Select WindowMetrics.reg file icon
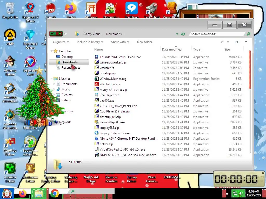Viewport: 266px width, 199px height. pyautogui.click(x=97, y=79)
